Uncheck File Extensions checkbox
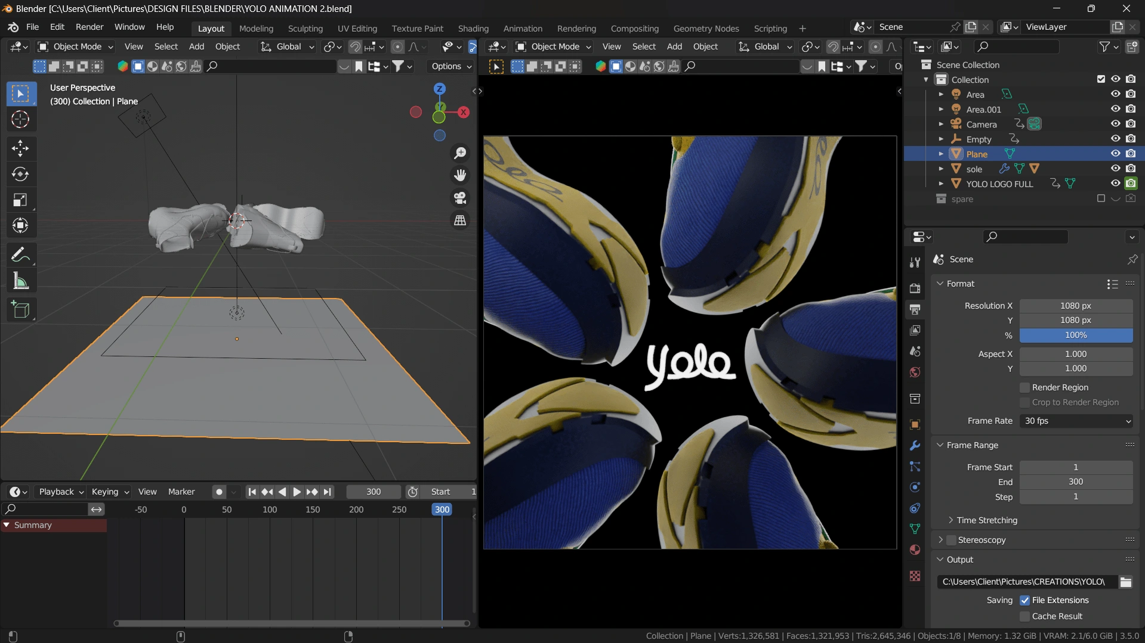The height and width of the screenshot is (643, 1145). point(1024,600)
